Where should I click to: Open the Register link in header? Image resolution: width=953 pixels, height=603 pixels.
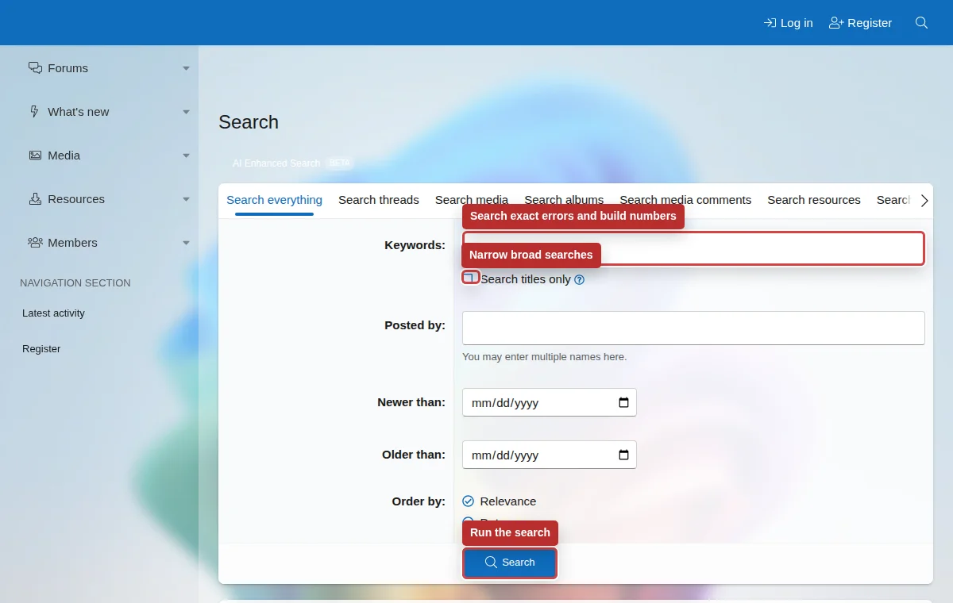click(x=860, y=23)
